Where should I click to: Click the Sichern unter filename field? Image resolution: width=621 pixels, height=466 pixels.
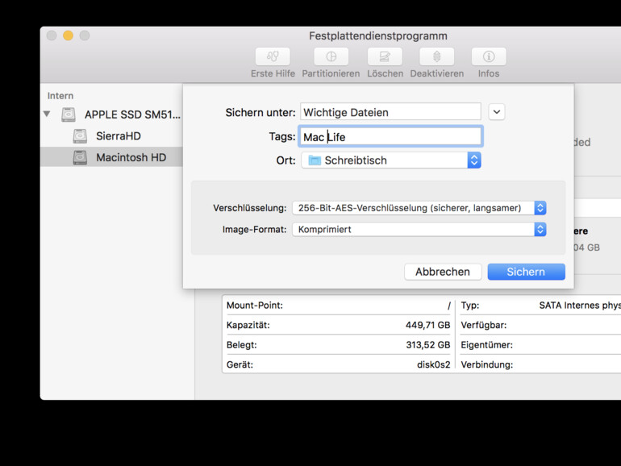pos(390,112)
